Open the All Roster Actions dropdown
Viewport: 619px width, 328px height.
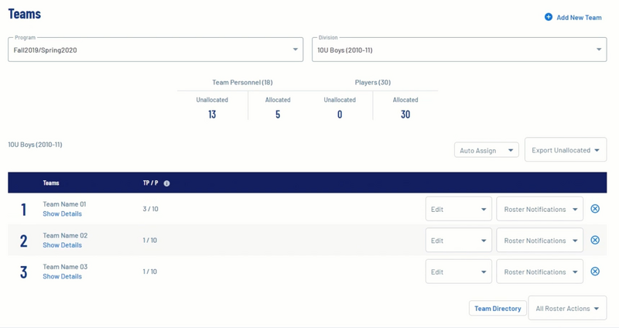pos(566,308)
